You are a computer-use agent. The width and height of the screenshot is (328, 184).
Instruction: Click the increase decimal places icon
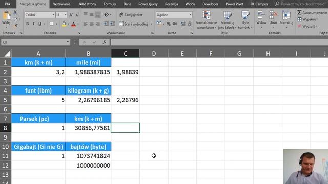(183, 24)
